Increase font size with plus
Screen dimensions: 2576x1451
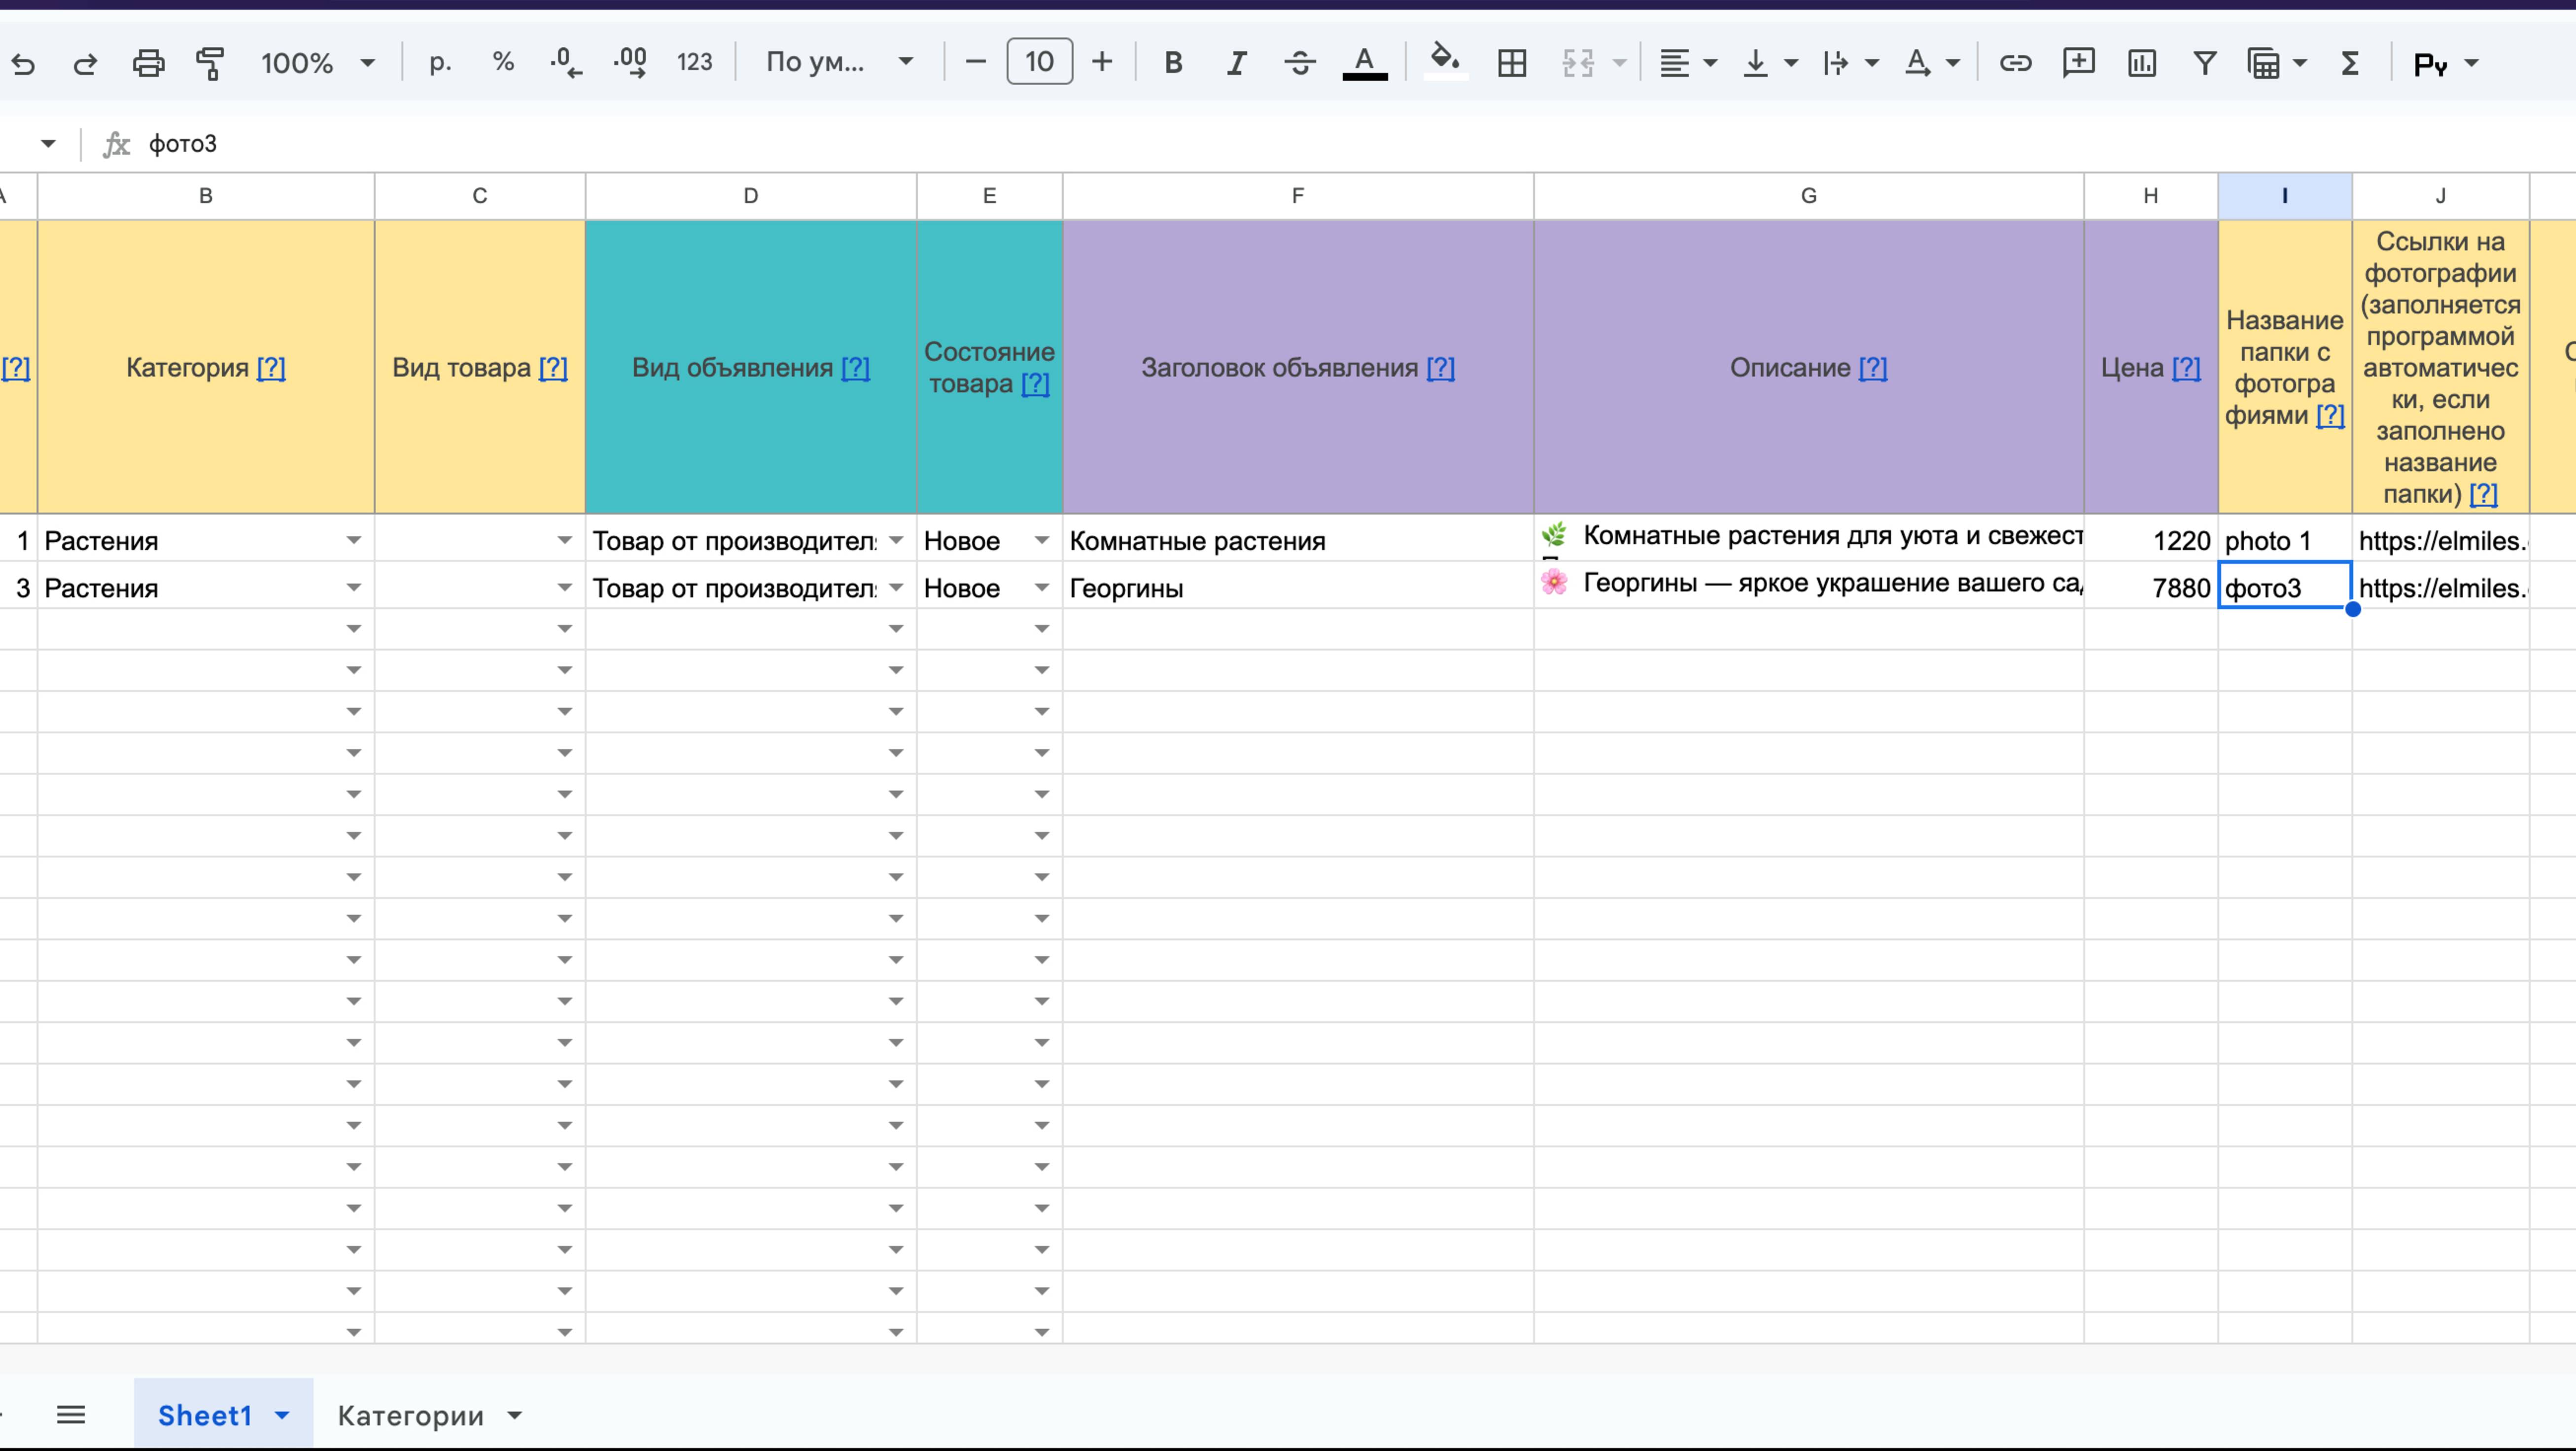1102,63
